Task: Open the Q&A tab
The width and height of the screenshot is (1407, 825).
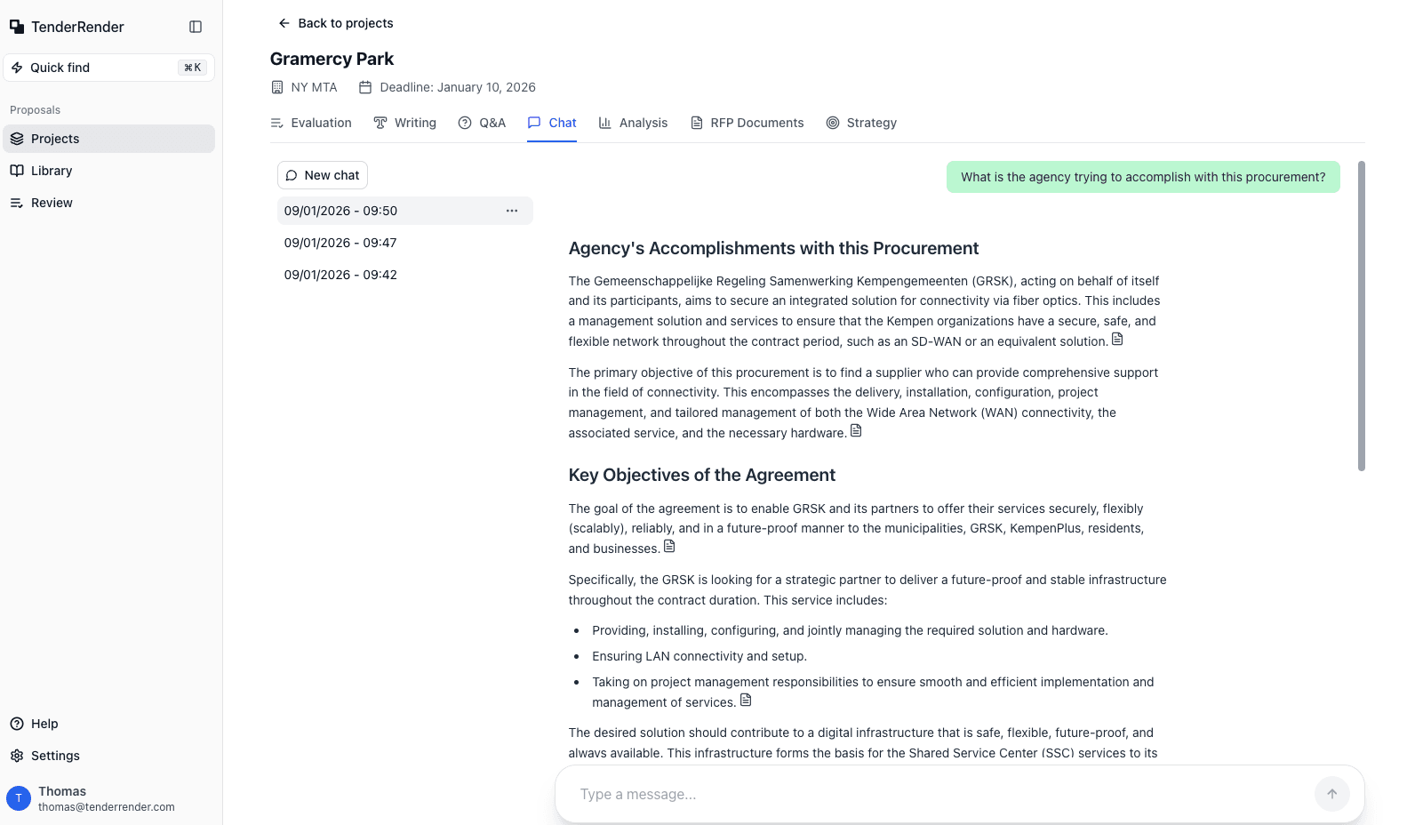Action: click(482, 123)
